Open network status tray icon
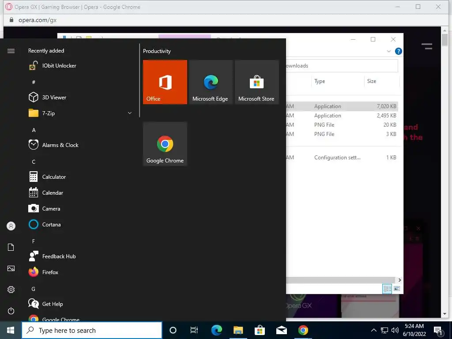 [384, 330]
